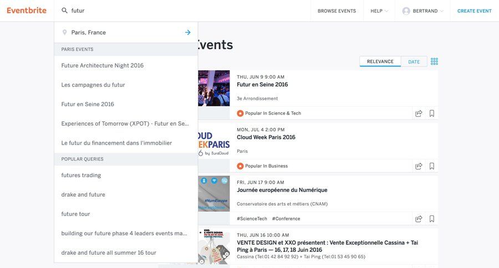Go to Eventbrite home via logo
The width and height of the screenshot is (499, 268).
pyautogui.click(x=27, y=11)
